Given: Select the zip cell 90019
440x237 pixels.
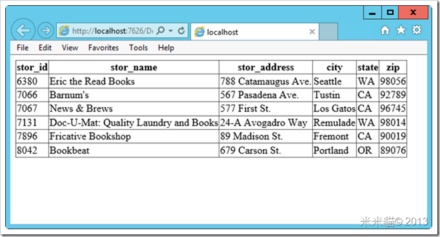Looking at the screenshot, I should (393, 136).
